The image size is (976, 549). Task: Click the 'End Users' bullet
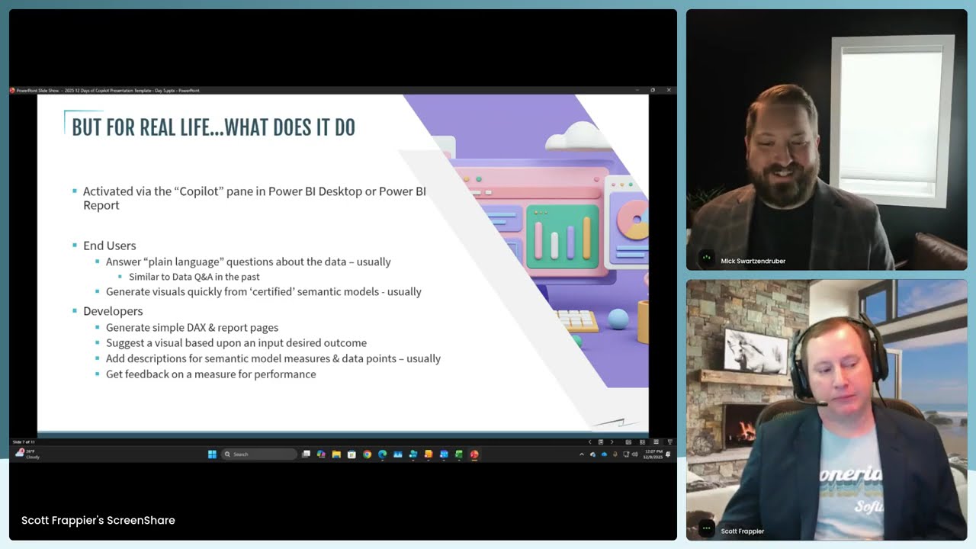tap(110, 246)
